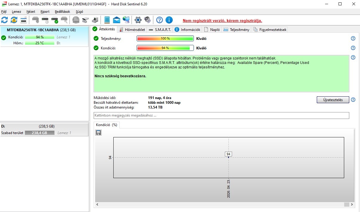This screenshot has height=212, width=360.
Task: Click the disk icon with green checkmark
Action: (x=55, y=20)
